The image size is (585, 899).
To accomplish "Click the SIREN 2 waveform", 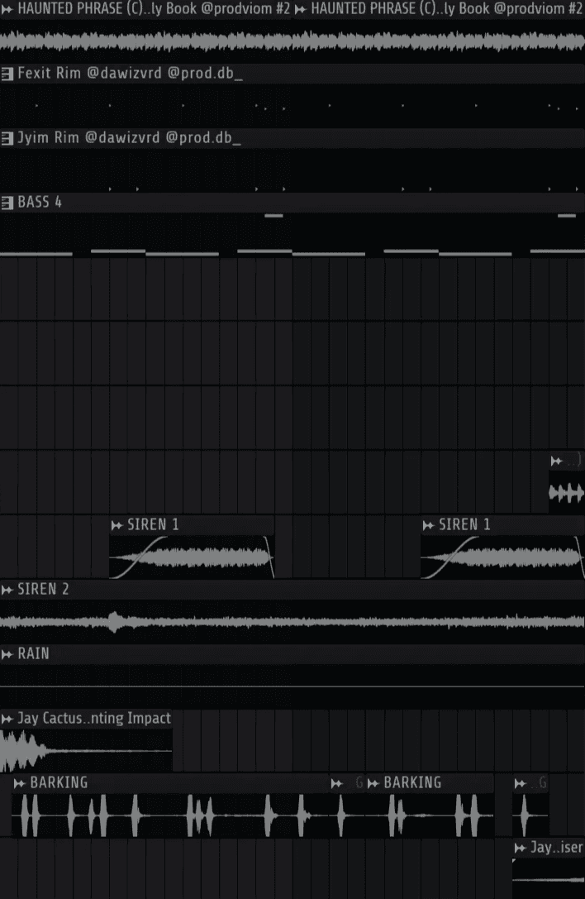I will tap(292, 621).
